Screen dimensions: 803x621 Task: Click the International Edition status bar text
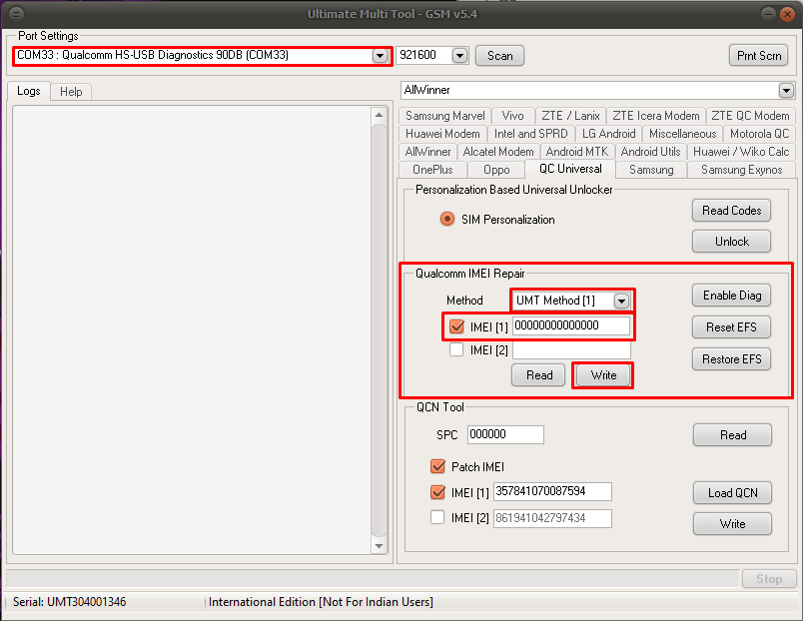pyautogui.click(x=321, y=602)
